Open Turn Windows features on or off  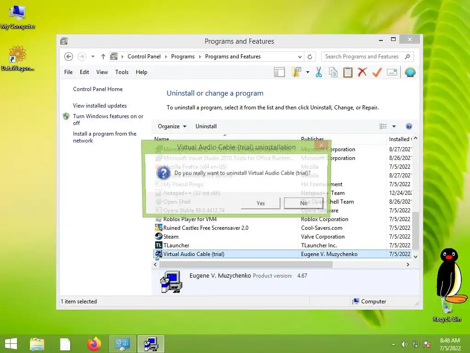[x=108, y=120]
